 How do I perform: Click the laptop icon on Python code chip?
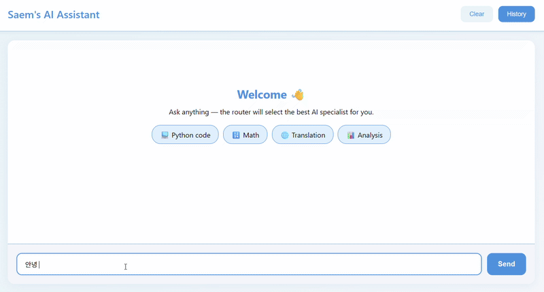[x=165, y=135]
